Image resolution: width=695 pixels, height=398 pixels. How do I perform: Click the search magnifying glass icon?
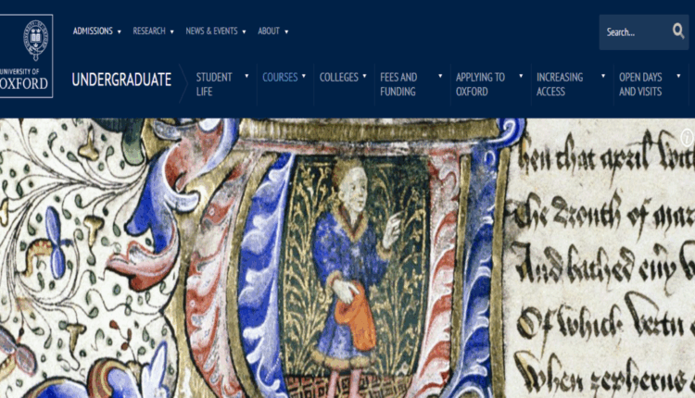pyautogui.click(x=678, y=31)
